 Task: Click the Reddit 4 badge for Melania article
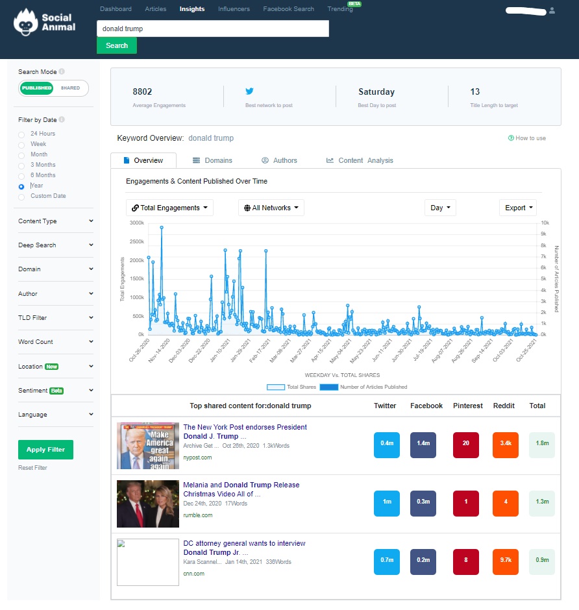[x=506, y=503]
